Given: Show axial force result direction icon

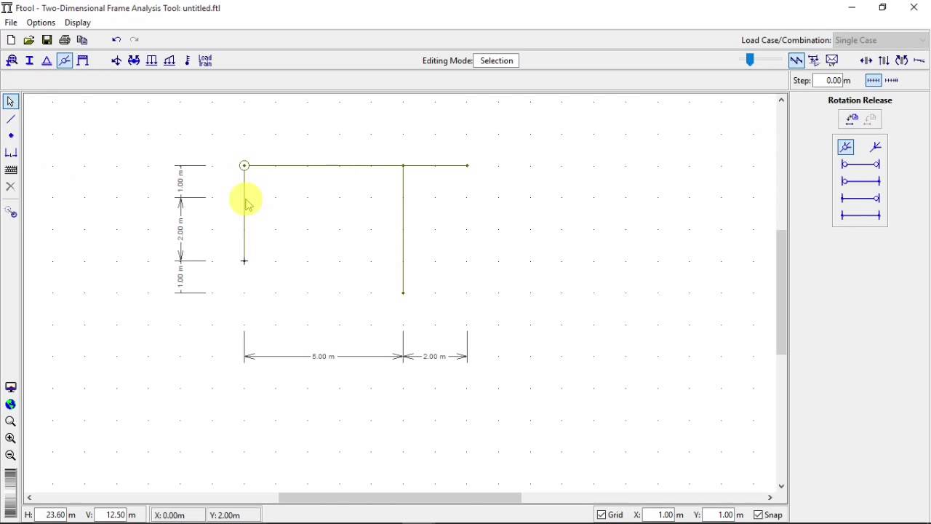Looking at the screenshot, I should [866, 60].
